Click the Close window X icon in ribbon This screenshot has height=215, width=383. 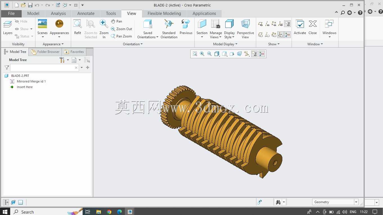pyautogui.click(x=313, y=24)
